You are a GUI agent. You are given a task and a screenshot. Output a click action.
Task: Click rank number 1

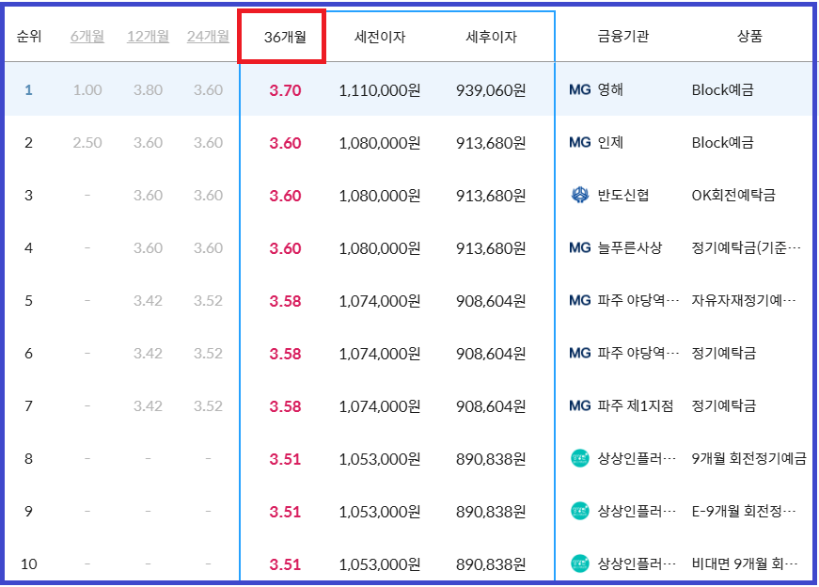(28, 90)
